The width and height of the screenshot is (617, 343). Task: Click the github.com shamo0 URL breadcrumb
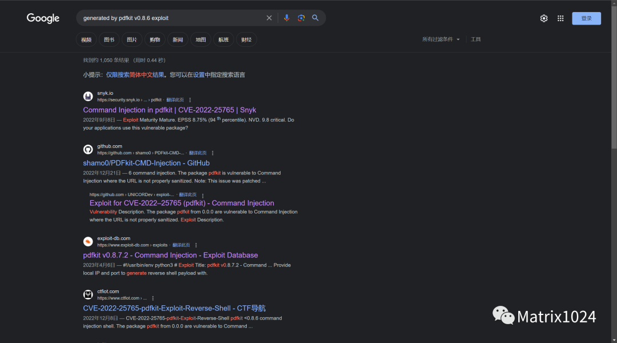pos(141,153)
